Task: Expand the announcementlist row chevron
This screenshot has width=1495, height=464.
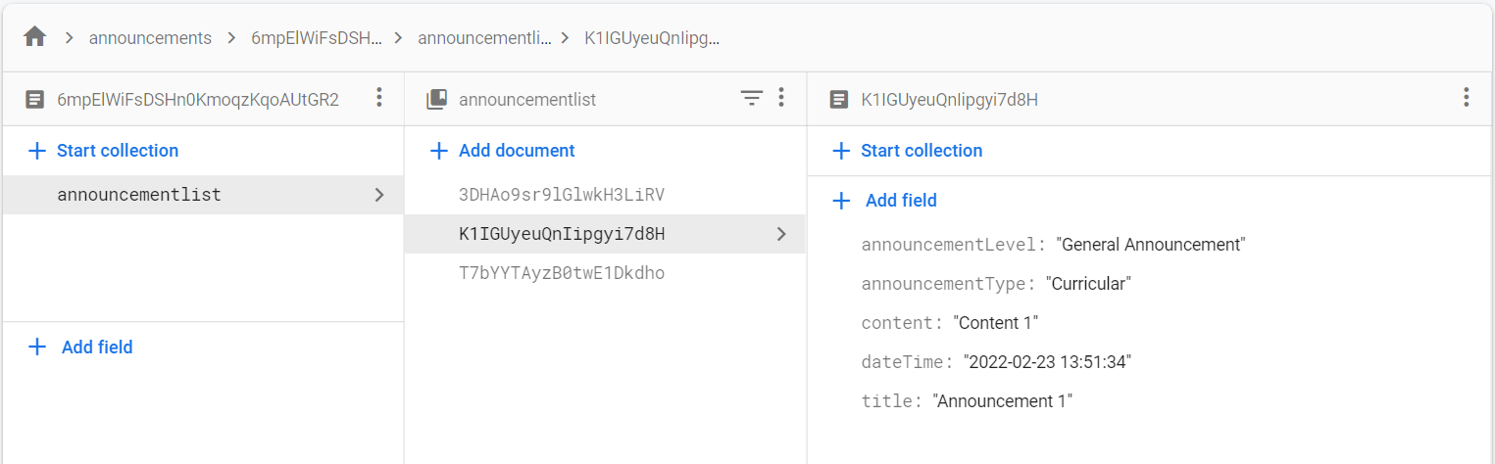Action: [379, 195]
